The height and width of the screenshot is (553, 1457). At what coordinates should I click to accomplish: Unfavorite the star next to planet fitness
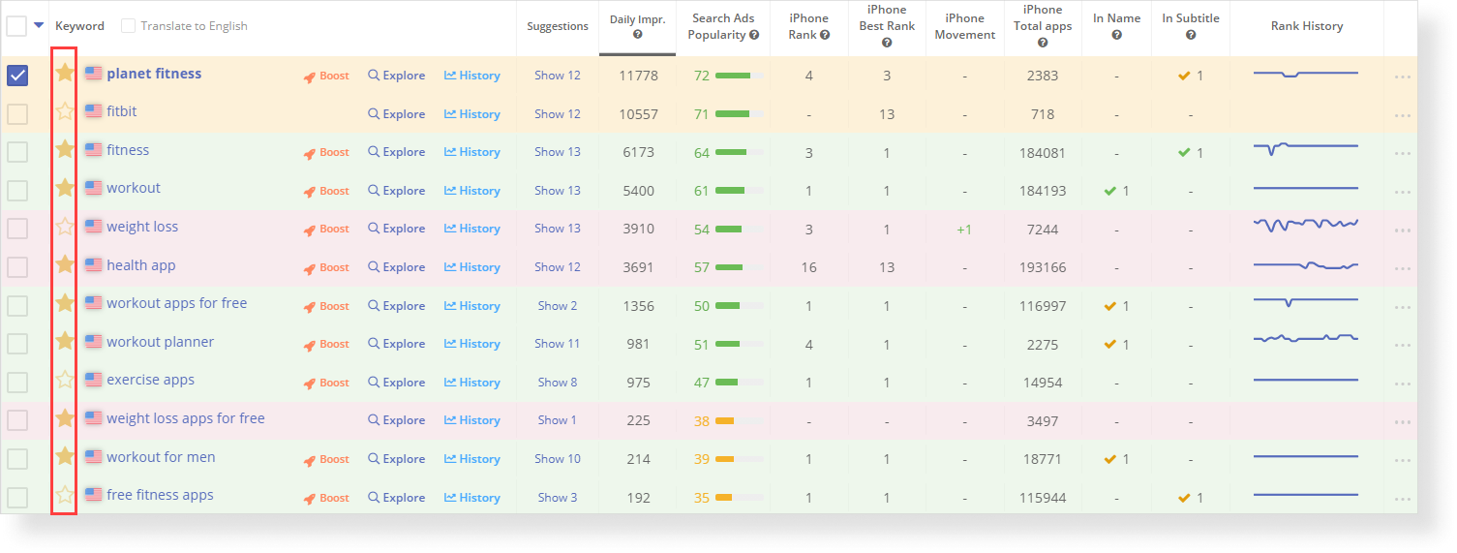pyautogui.click(x=65, y=73)
